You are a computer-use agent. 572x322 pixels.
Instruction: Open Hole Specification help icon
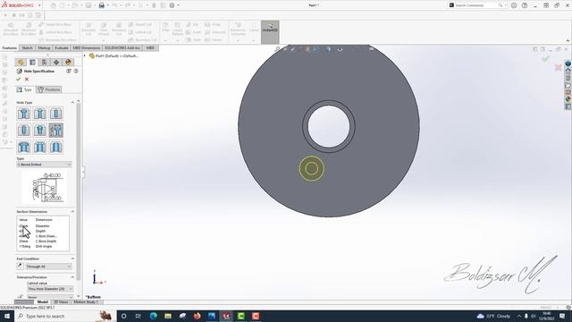76,72
